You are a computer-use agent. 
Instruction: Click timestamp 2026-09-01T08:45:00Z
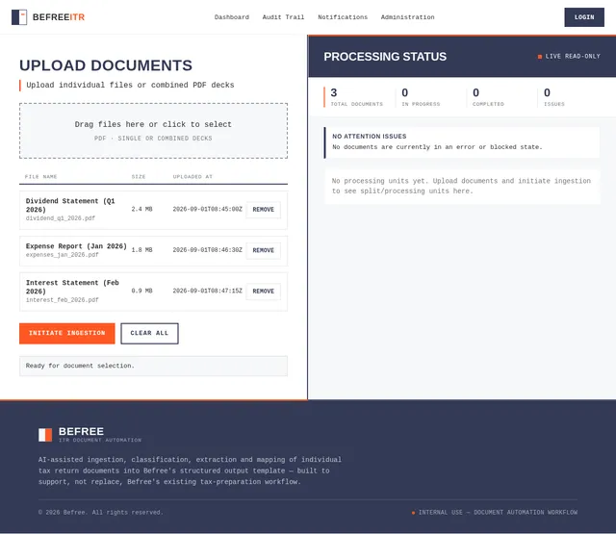pyautogui.click(x=208, y=210)
